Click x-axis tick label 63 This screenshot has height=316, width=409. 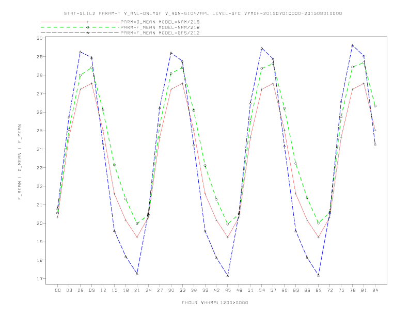click(296, 290)
